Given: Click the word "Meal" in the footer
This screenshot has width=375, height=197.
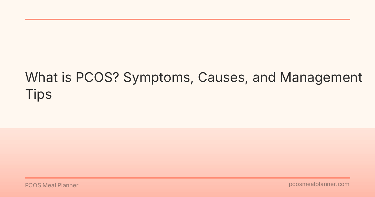Looking at the screenshot, I should 49,185.
